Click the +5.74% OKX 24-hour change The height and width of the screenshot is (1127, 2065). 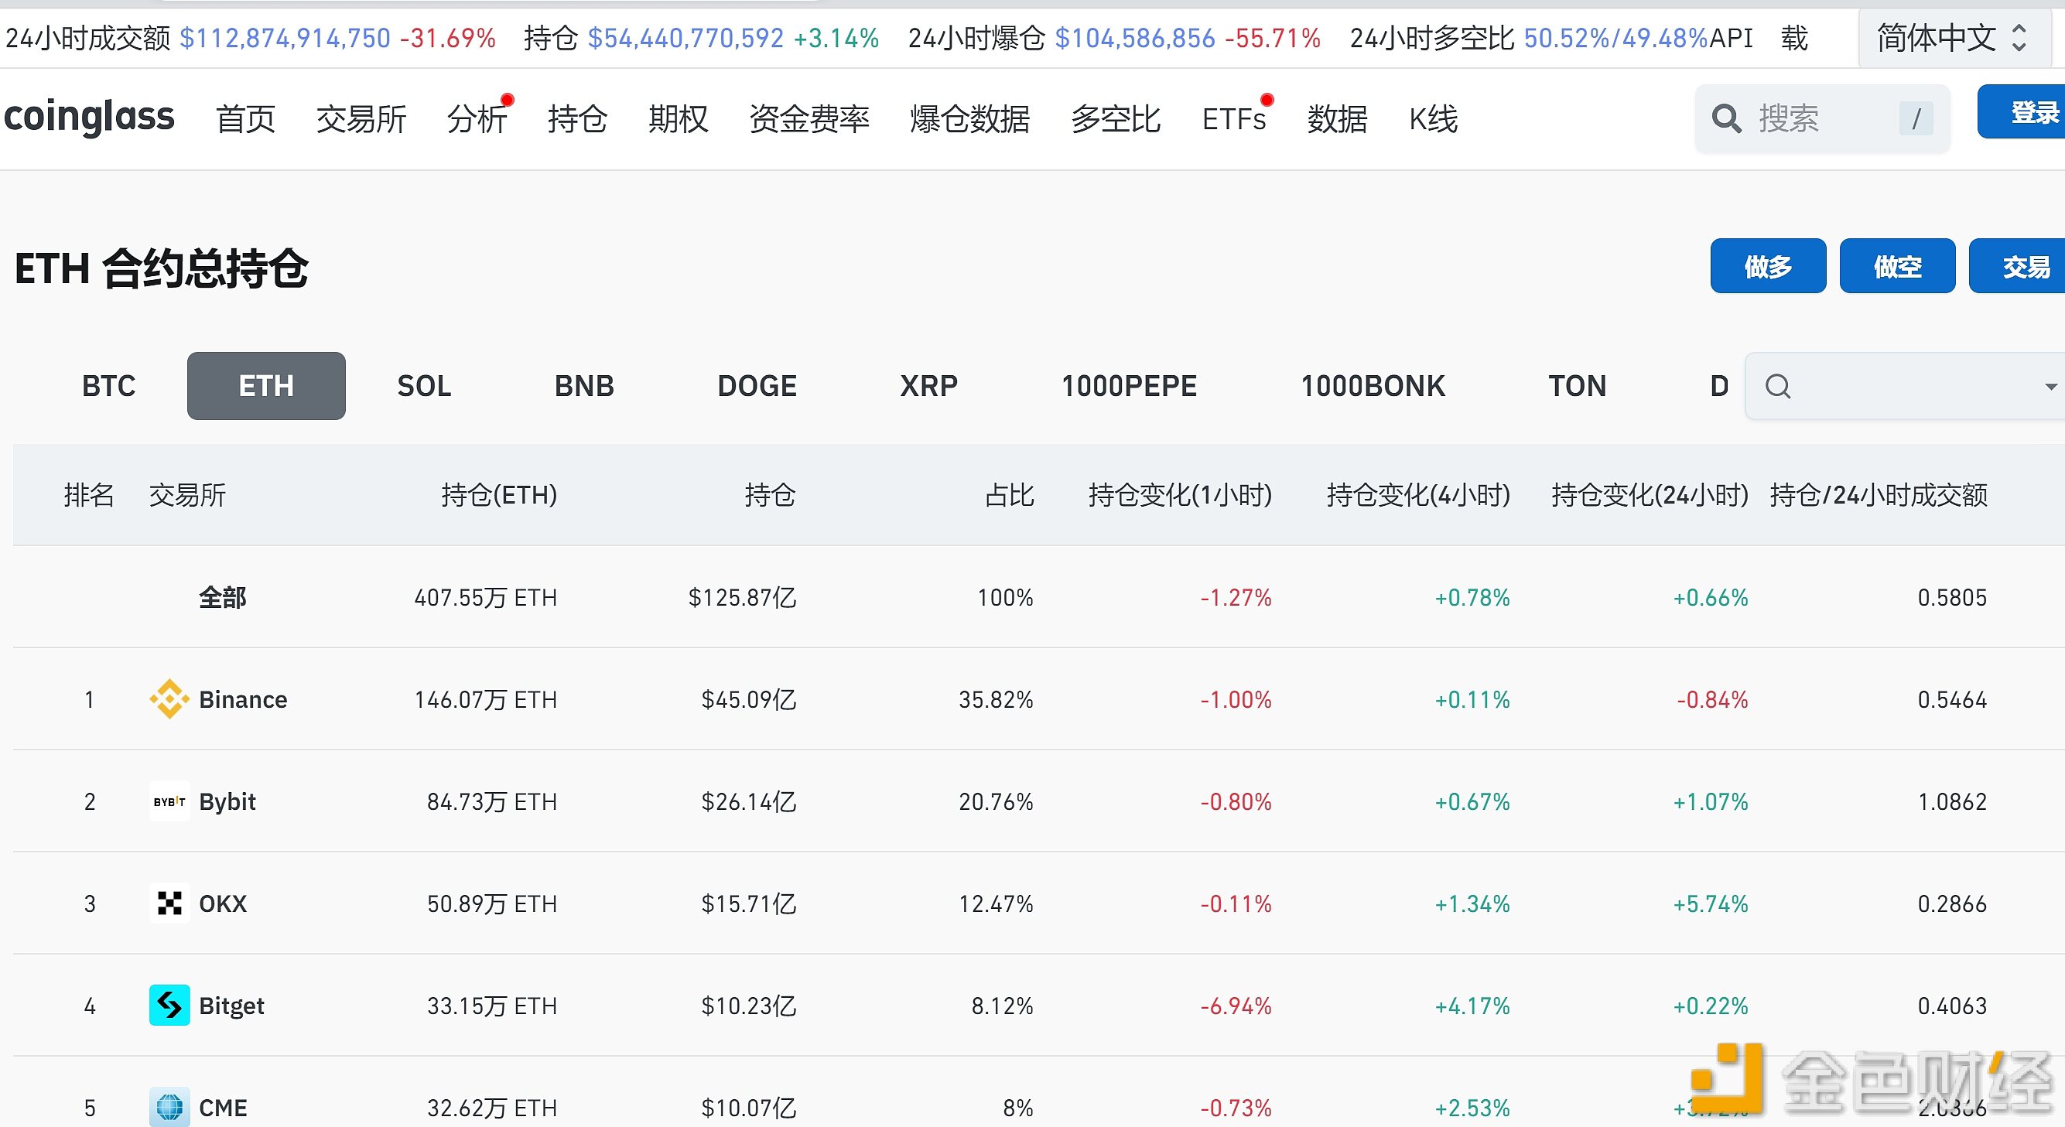tap(1710, 903)
